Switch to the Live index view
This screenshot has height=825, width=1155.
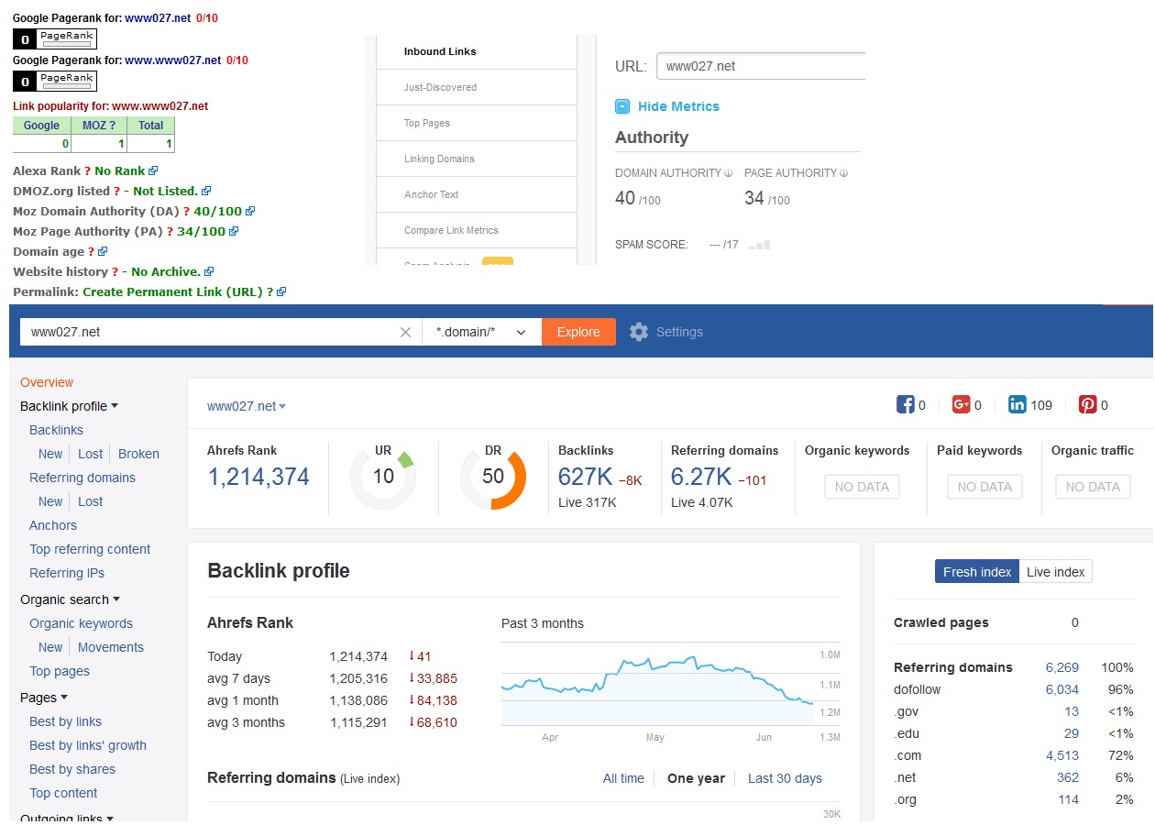1056,572
